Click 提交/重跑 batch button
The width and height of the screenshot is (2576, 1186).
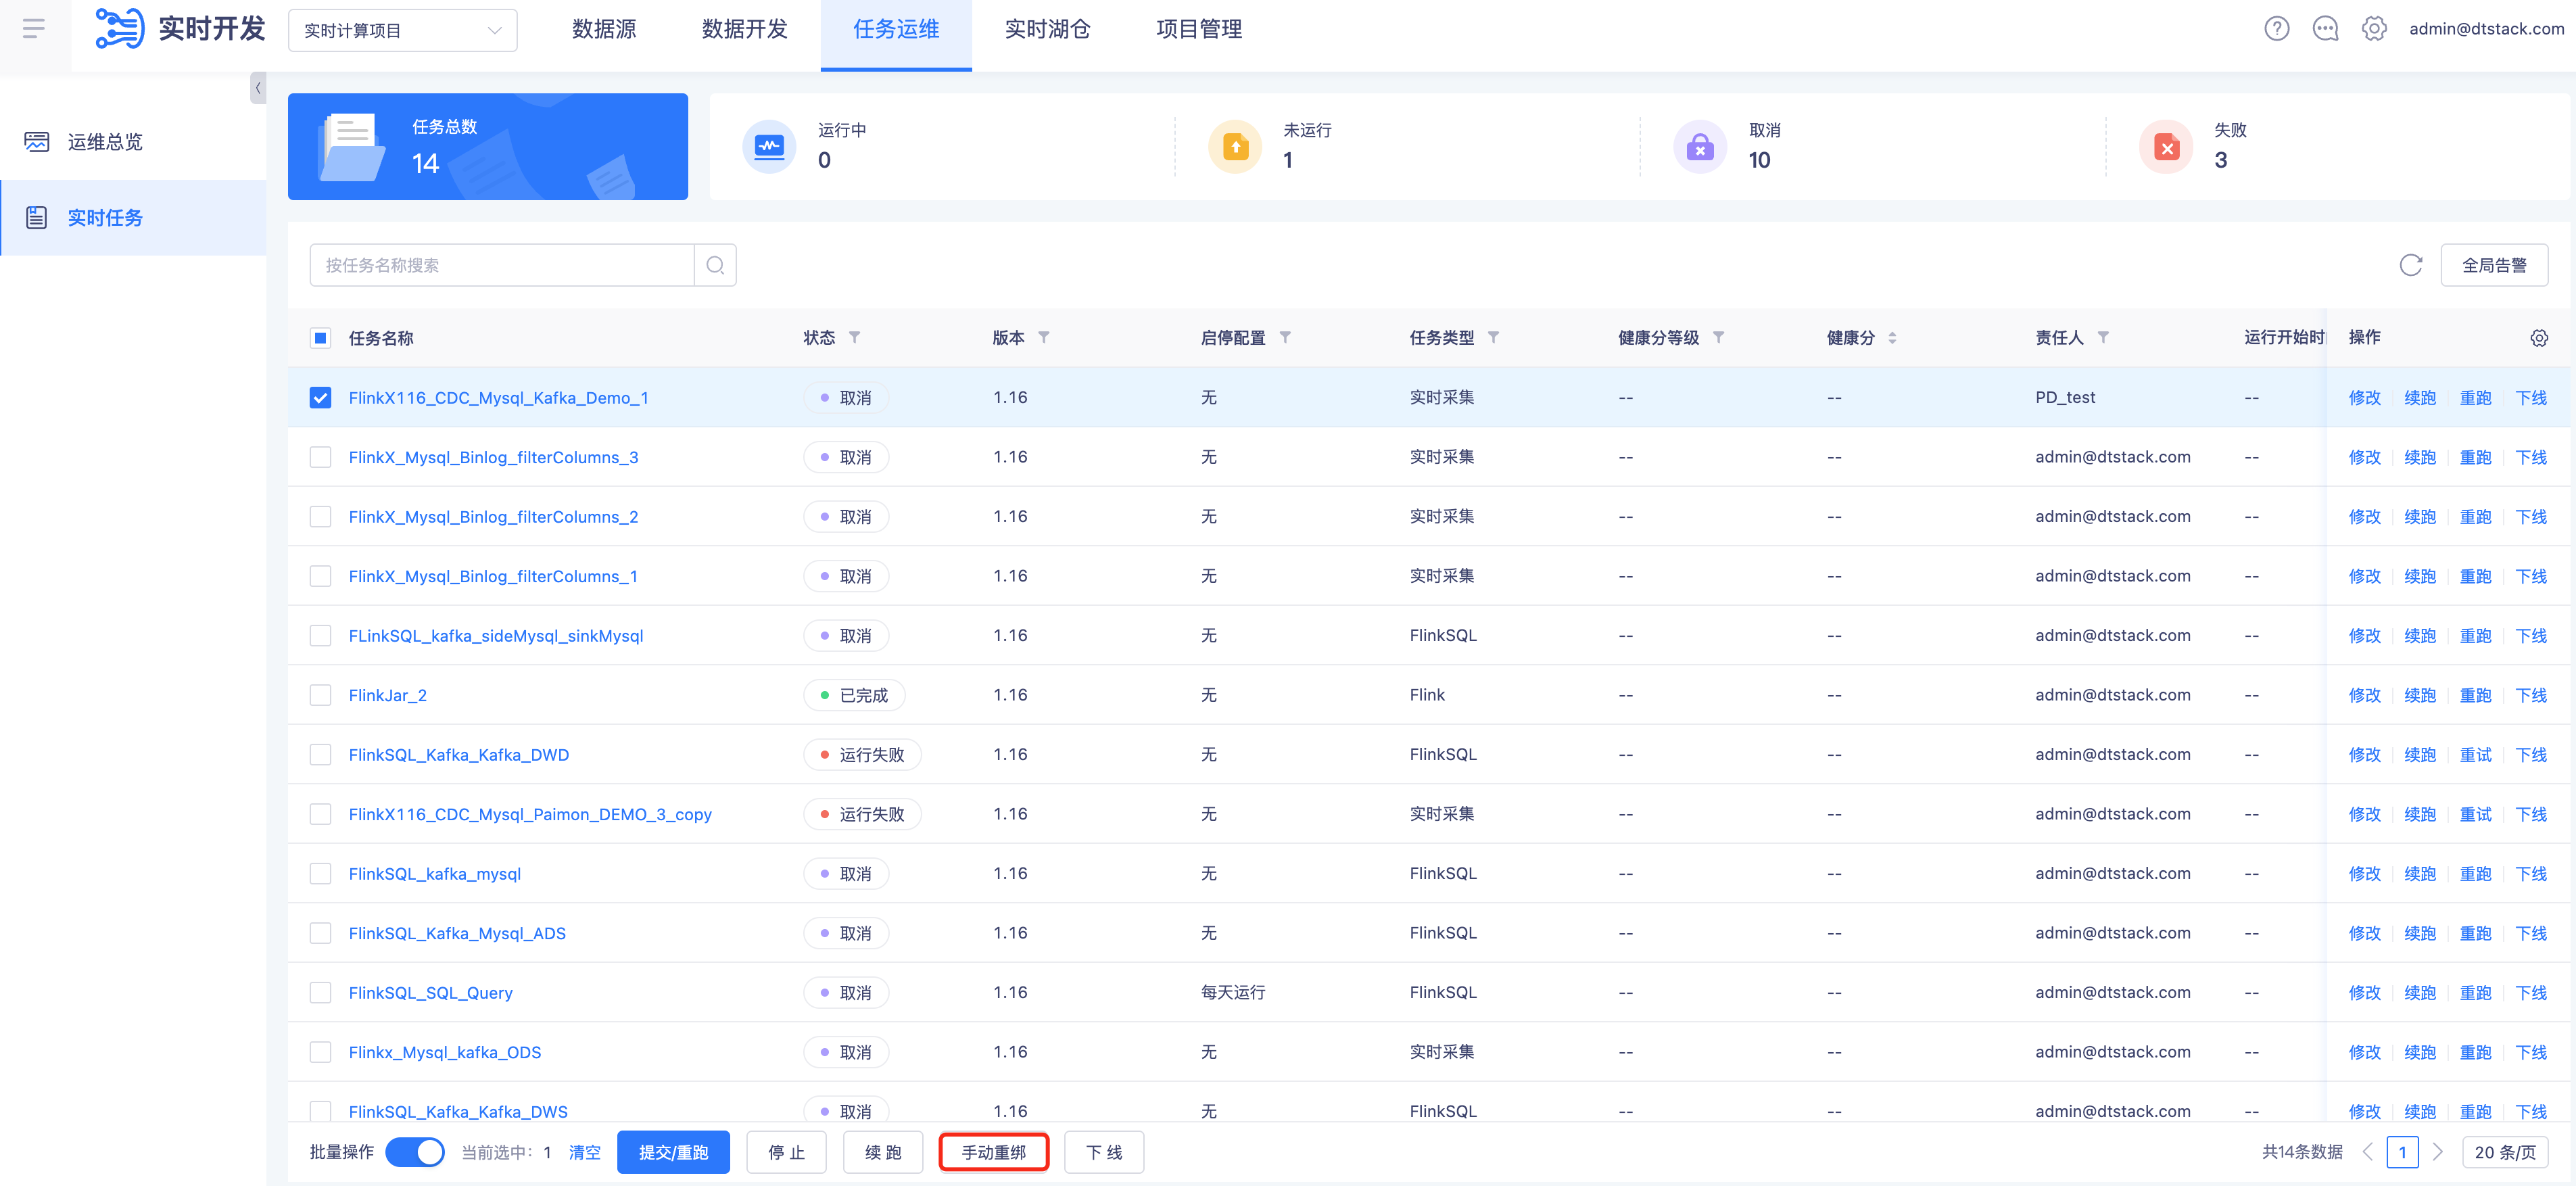tap(673, 1152)
